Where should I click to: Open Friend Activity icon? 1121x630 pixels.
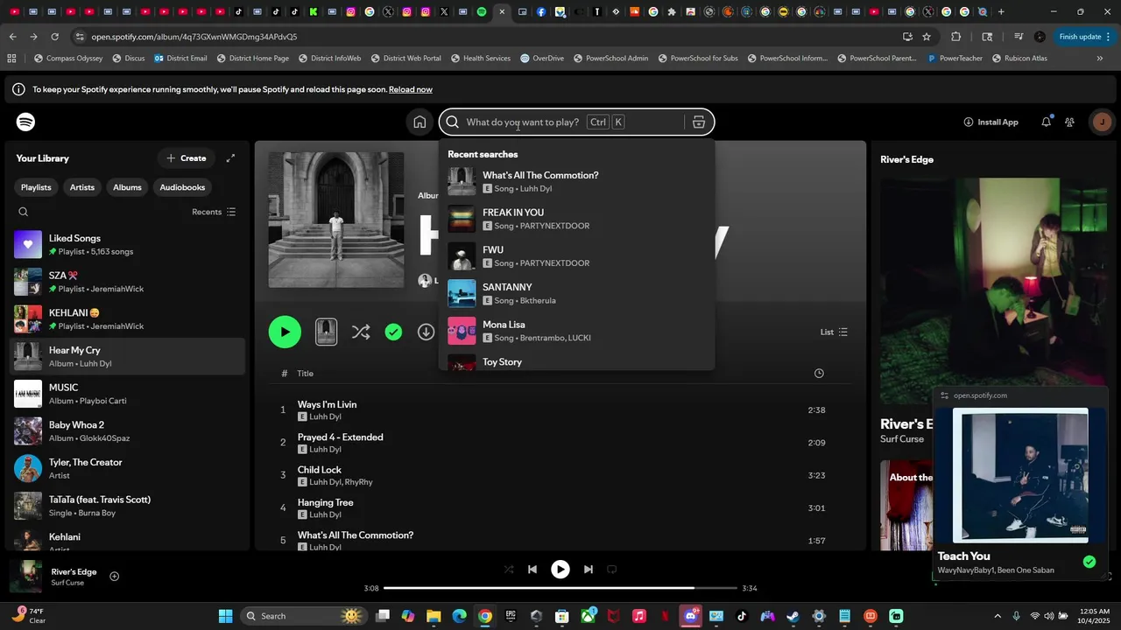(1069, 122)
